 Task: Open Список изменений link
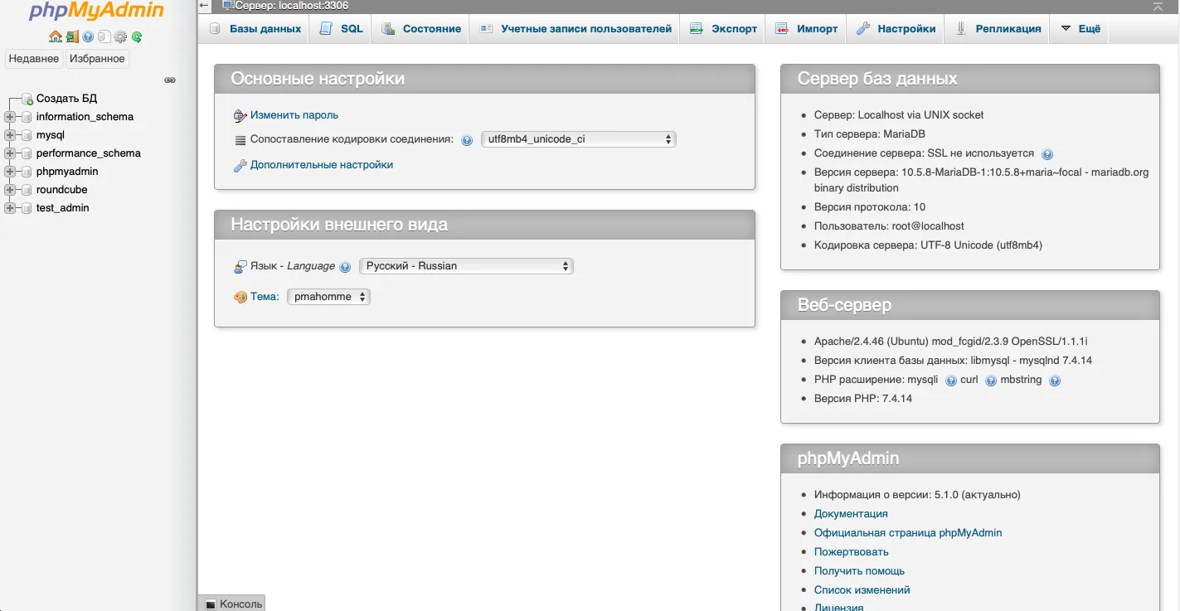pyautogui.click(x=862, y=590)
